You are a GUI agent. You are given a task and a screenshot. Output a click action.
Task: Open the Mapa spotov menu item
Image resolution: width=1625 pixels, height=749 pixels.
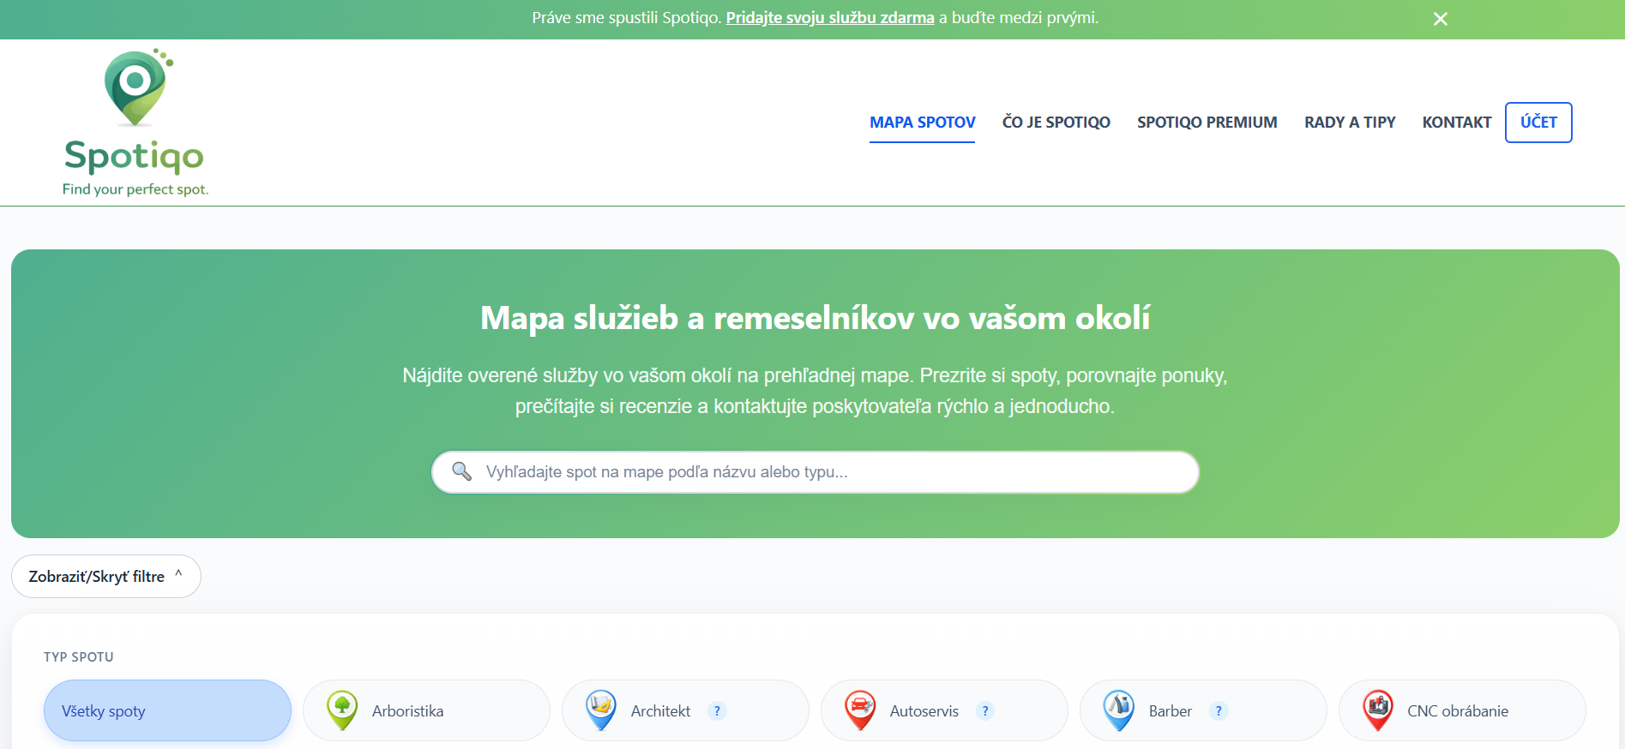(923, 123)
